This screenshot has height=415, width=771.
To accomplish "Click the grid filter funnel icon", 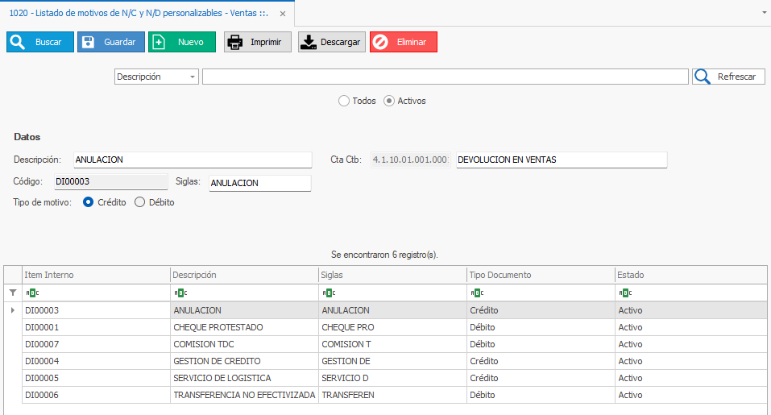I will click(x=12, y=293).
